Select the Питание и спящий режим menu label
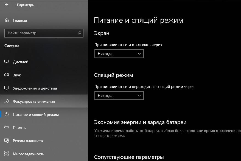The width and height of the screenshot is (241, 161). 36,114
